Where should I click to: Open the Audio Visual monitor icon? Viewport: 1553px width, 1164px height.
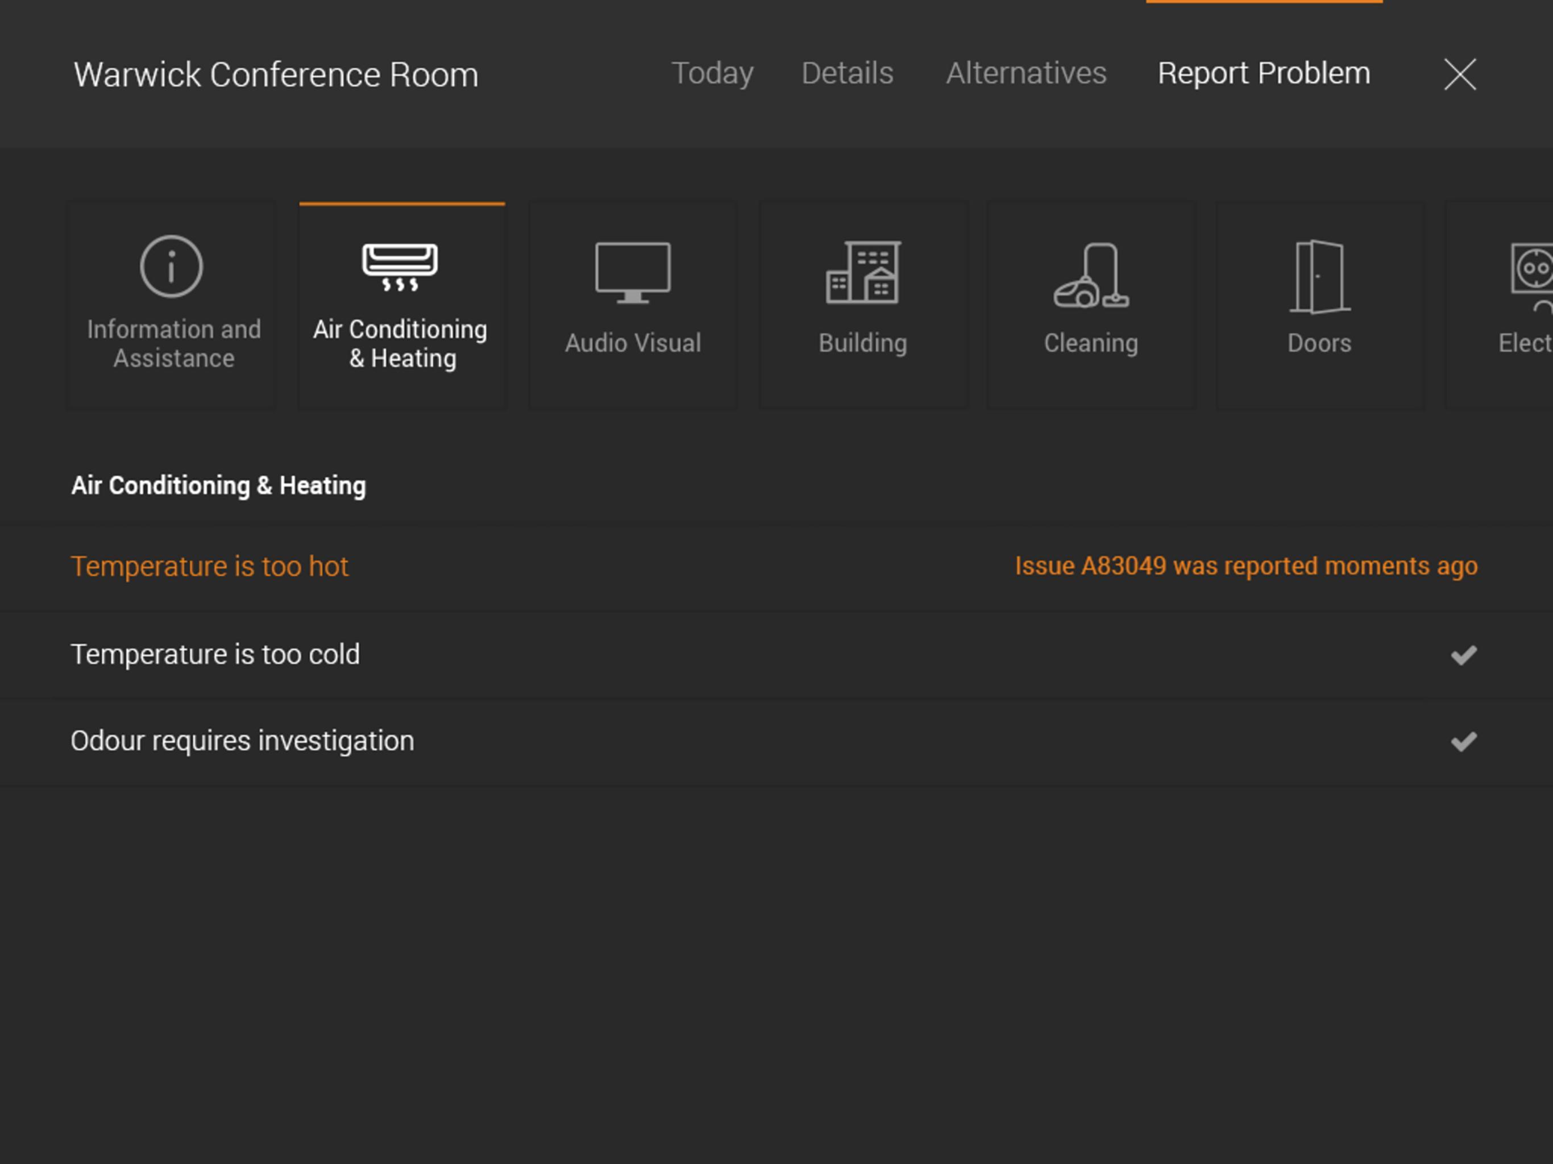[633, 272]
